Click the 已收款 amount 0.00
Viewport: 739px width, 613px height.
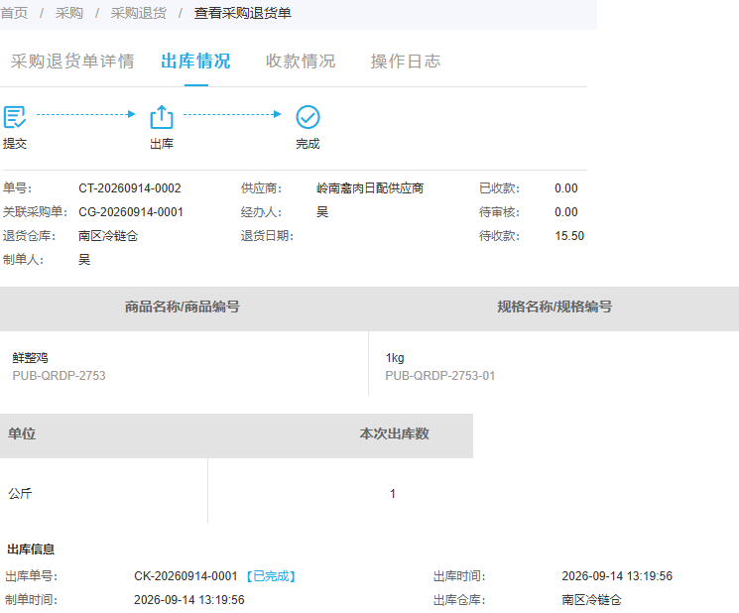click(x=566, y=188)
